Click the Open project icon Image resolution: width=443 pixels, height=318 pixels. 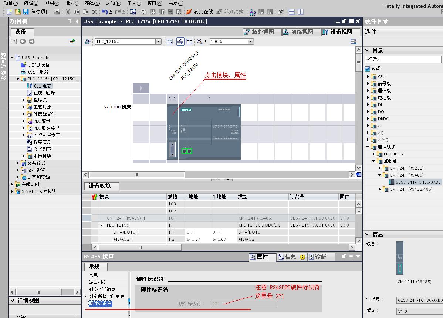pyautogui.click(x=18, y=11)
